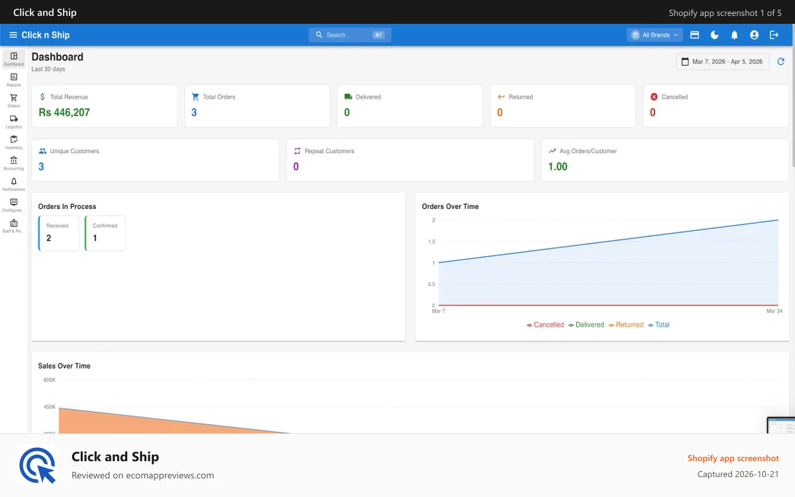Open the Delivered stats card
Image resolution: width=795 pixels, height=497 pixels.
click(410, 106)
